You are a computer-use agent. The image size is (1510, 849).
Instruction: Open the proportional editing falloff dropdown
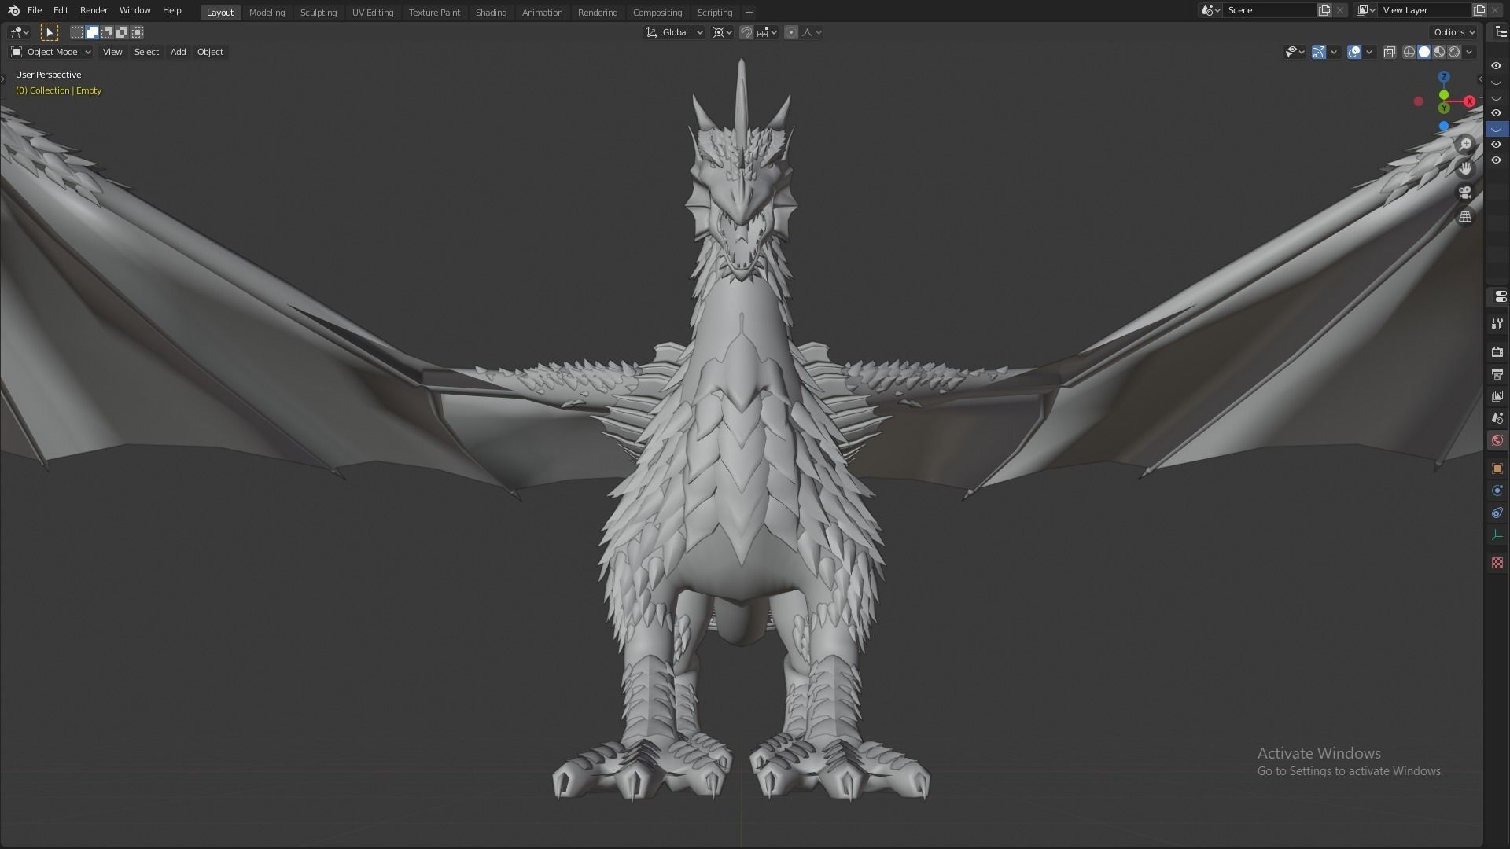click(812, 32)
